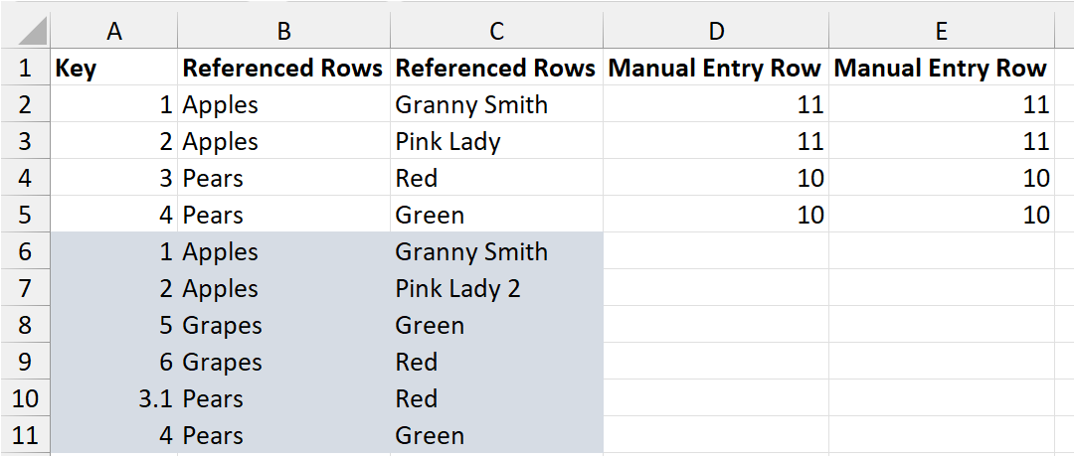
Task: Click the Key header cell
Action: (x=114, y=69)
